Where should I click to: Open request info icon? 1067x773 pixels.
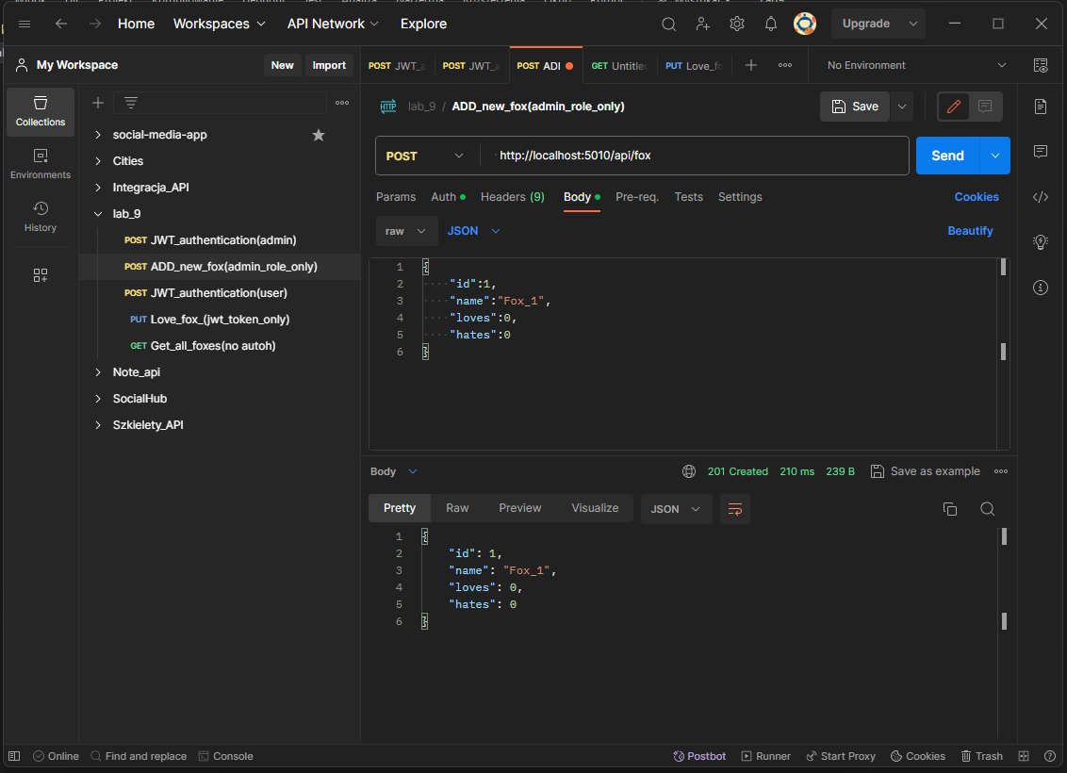tap(1041, 288)
